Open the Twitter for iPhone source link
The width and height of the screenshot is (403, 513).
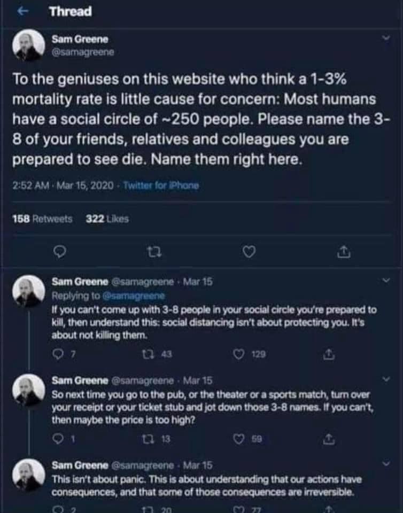(161, 186)
